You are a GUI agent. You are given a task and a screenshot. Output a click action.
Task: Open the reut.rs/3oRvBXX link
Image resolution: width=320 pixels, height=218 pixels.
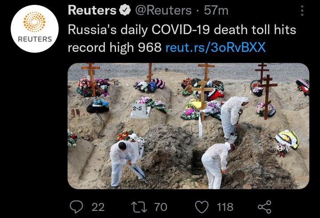216,47
